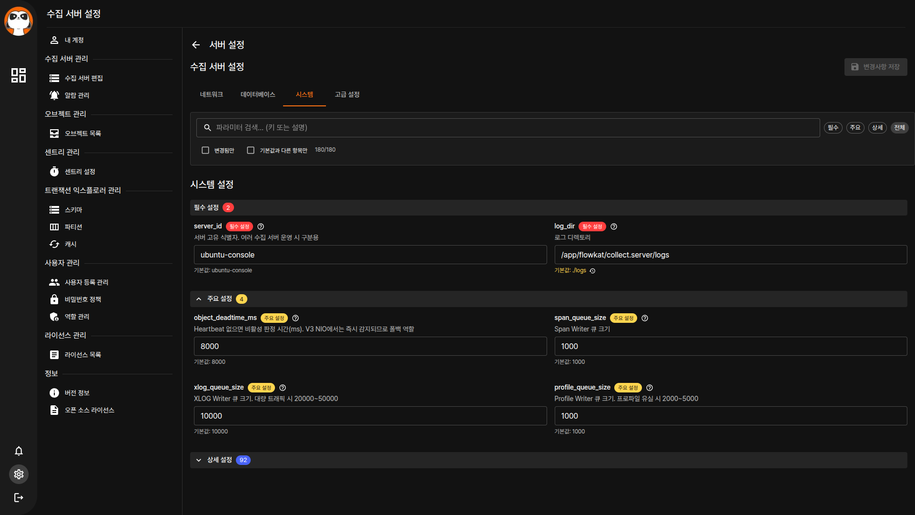915x515 pixels.
Task: Check the 기본값과 다른 항목만 checkbox
Action: 251,150
